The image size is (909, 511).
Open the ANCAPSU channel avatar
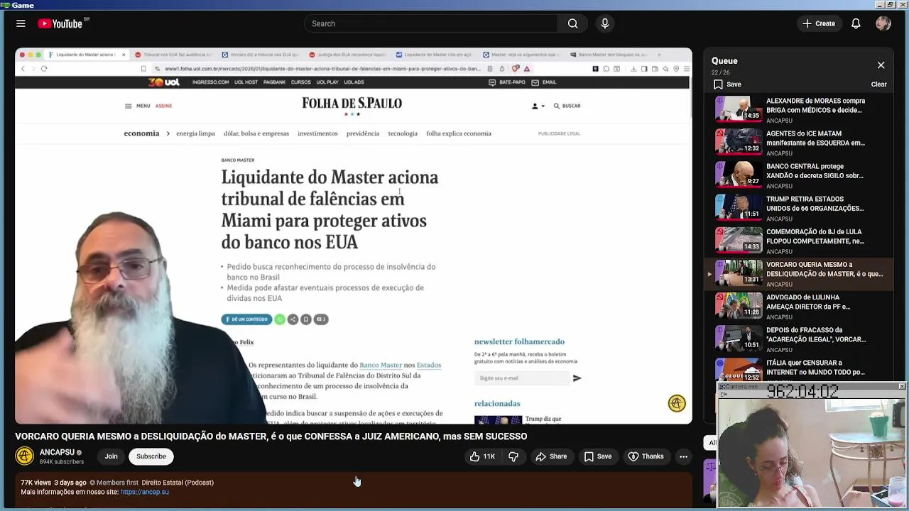[x=25, y=456]
